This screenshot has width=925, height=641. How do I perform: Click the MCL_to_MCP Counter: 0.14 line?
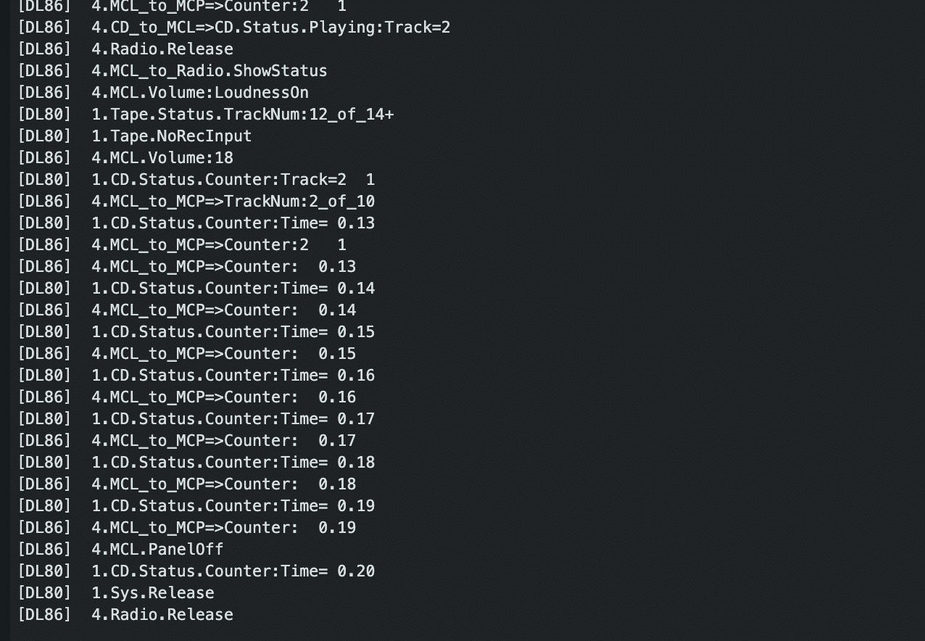[187, 310]
